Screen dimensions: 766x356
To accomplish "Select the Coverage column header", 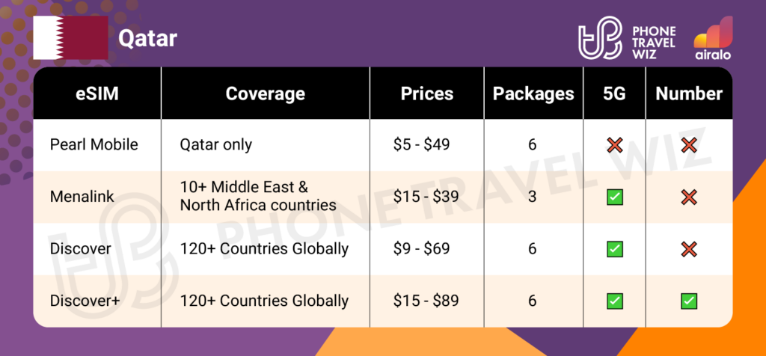I will [x=265, y=94].
